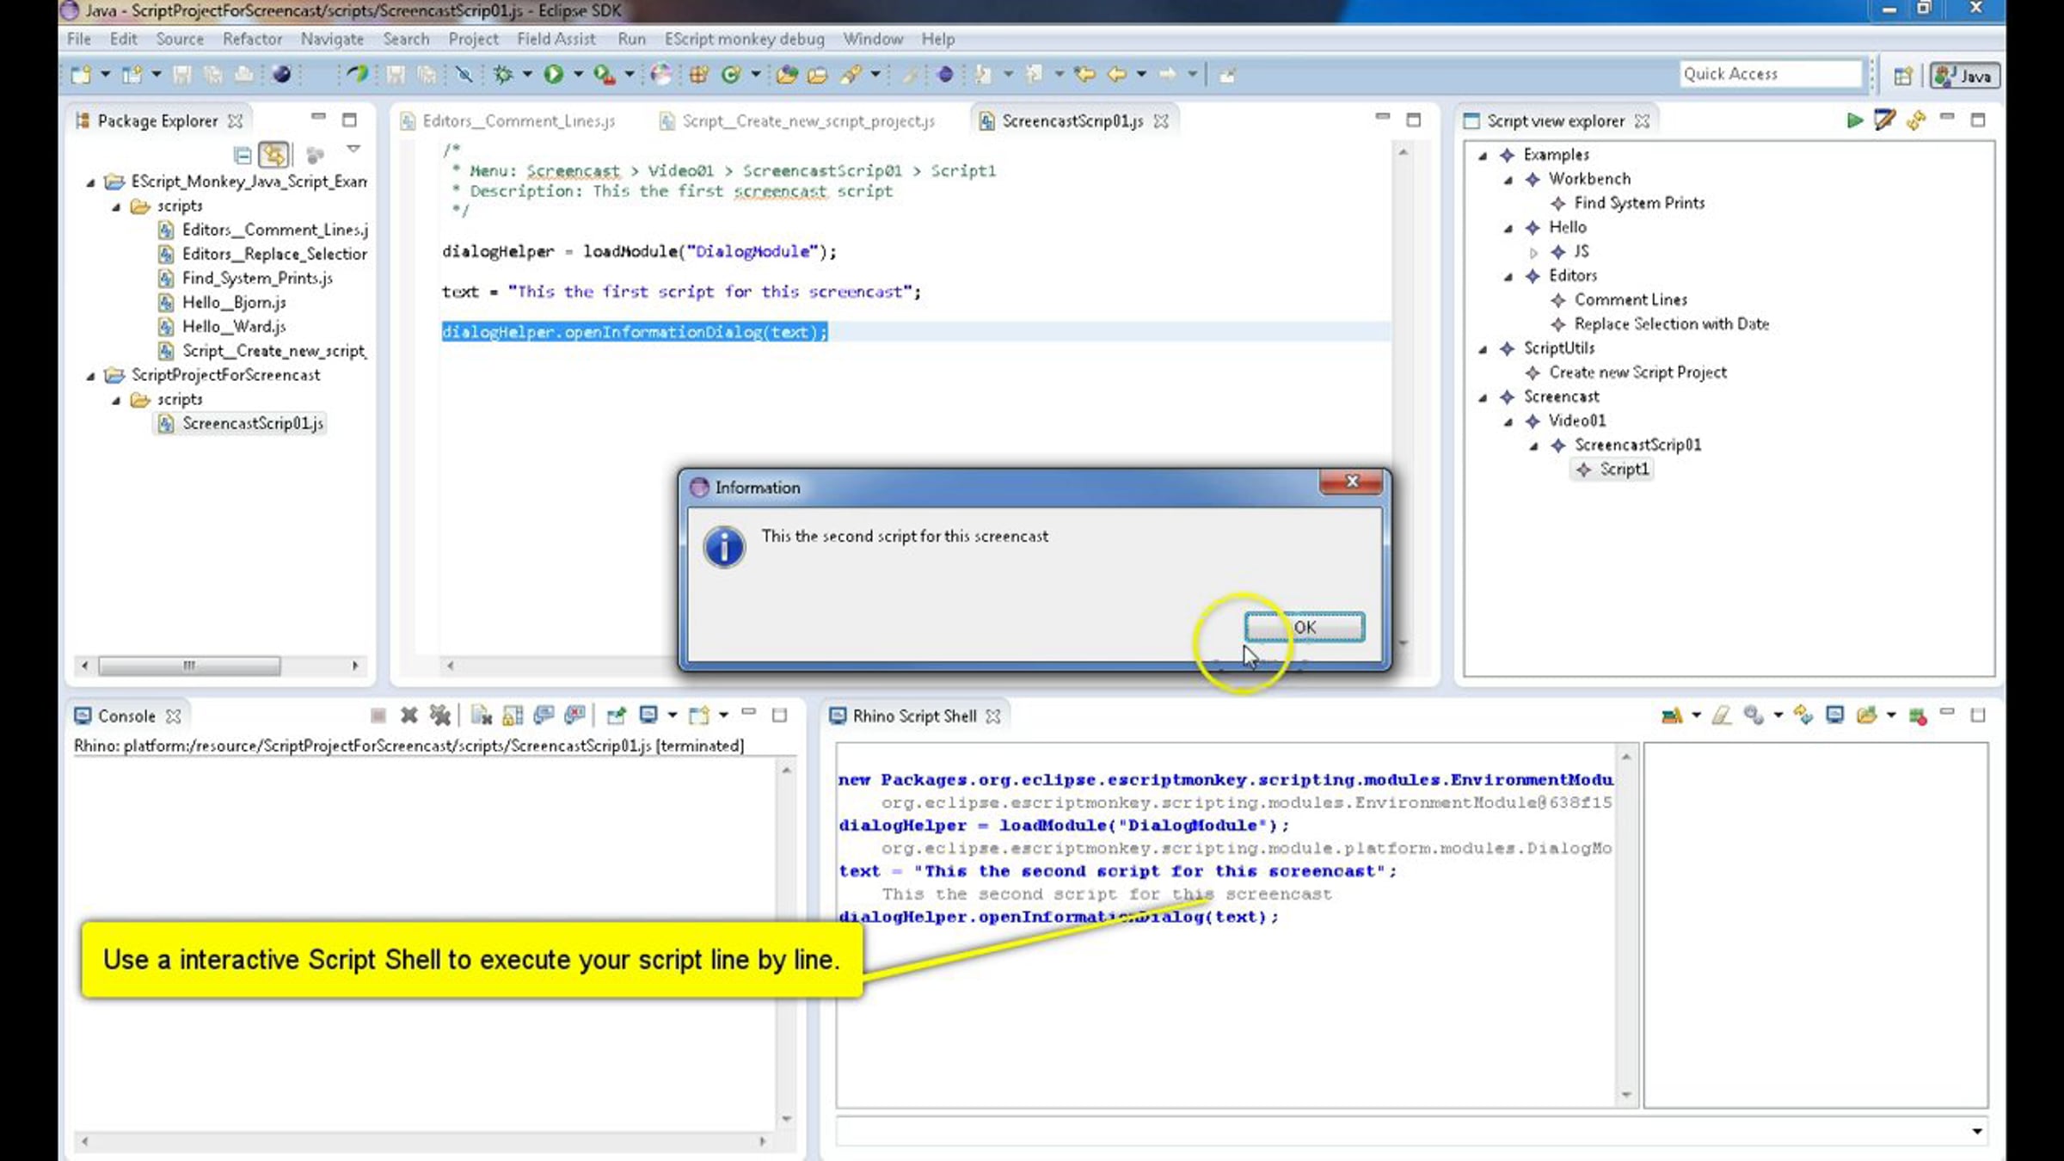Click the Open Type folder icon in toolbar
The width and height of the screenshot is (2064, 1161).
(786, 75)
